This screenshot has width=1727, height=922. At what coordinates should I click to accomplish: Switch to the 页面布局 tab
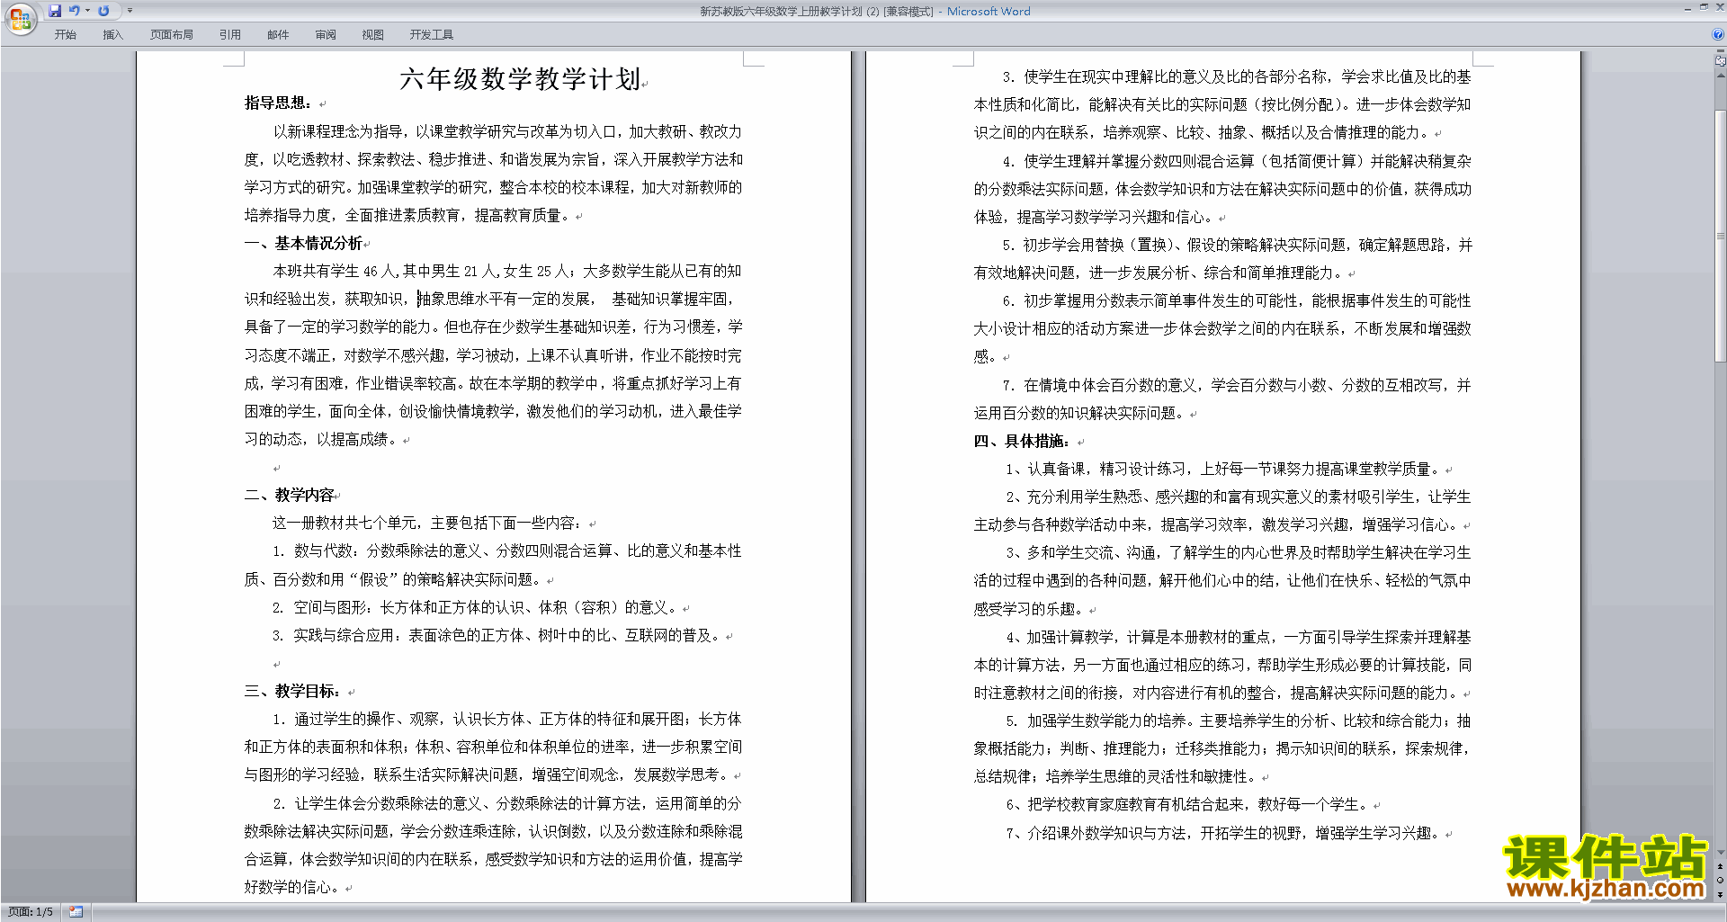(172, 35)
